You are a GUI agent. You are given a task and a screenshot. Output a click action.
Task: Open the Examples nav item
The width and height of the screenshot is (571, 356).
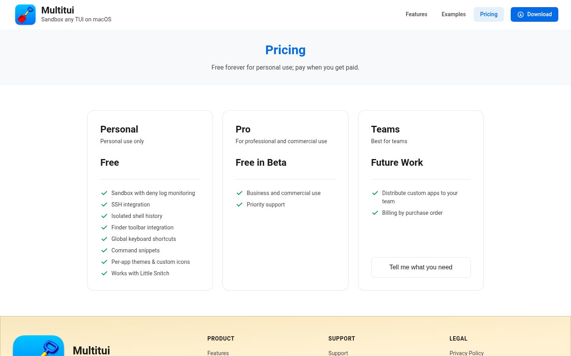pos(454,14)
